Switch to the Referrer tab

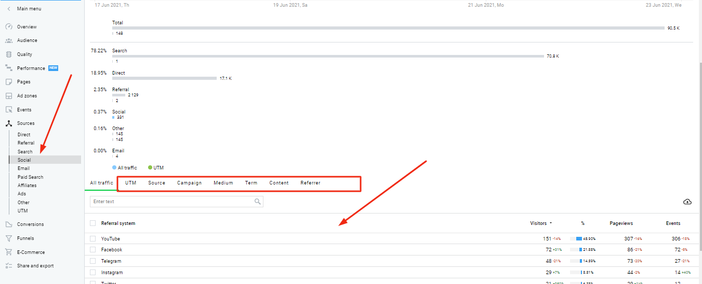tap(310, 183)
